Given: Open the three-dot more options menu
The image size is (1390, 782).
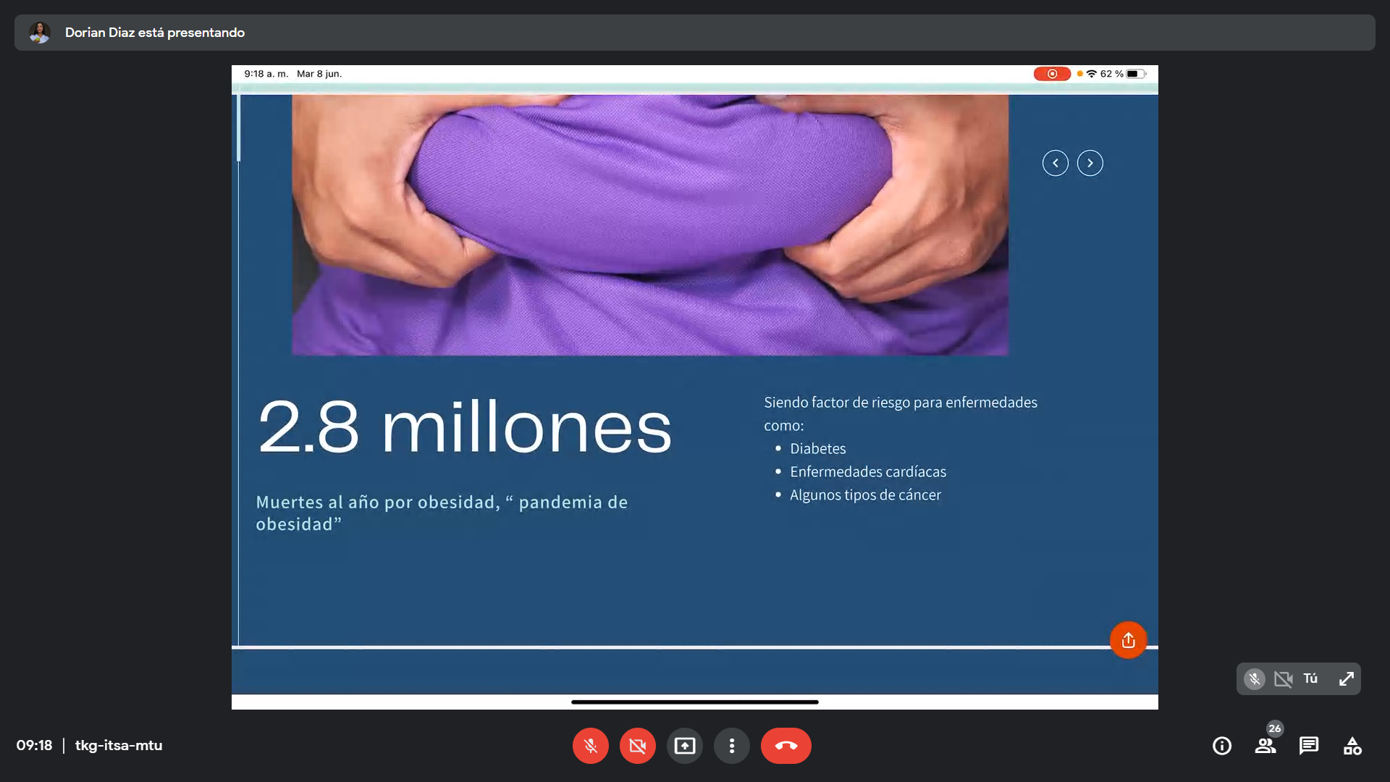Looking at the screenshot, I should [x=732, y=746].
